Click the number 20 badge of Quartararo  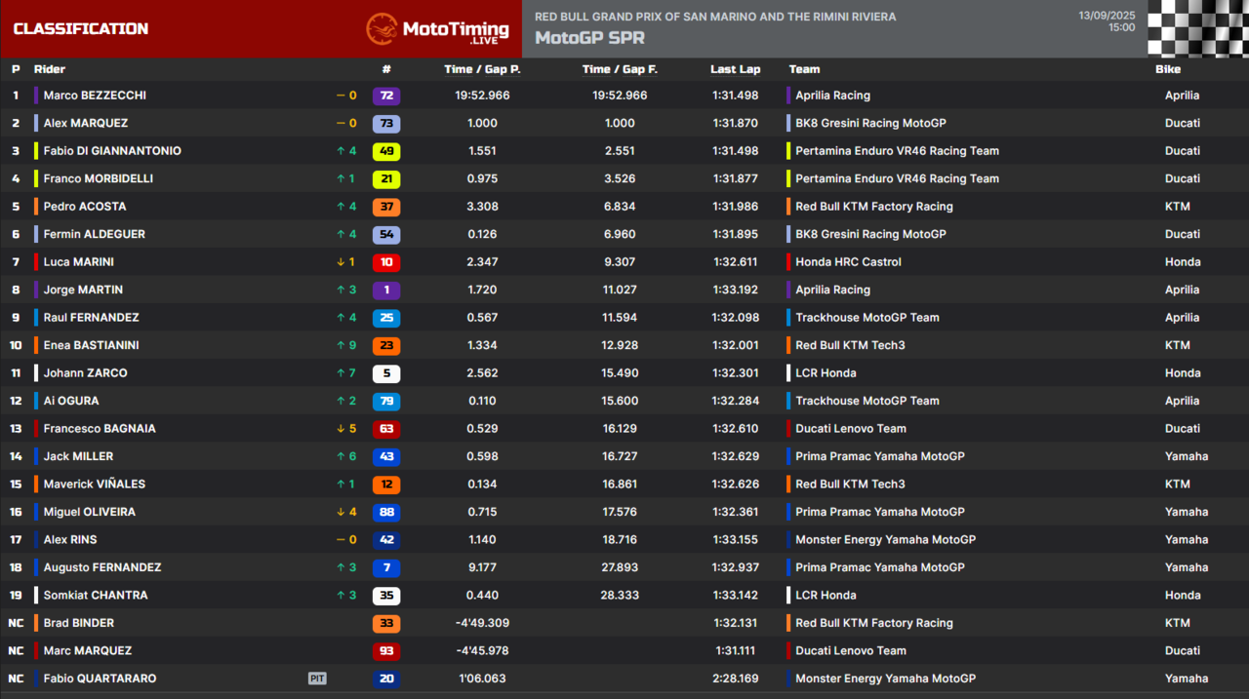click(386, 680)
